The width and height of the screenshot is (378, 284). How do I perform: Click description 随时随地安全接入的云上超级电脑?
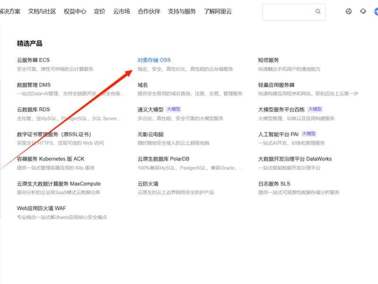(173, 143)
